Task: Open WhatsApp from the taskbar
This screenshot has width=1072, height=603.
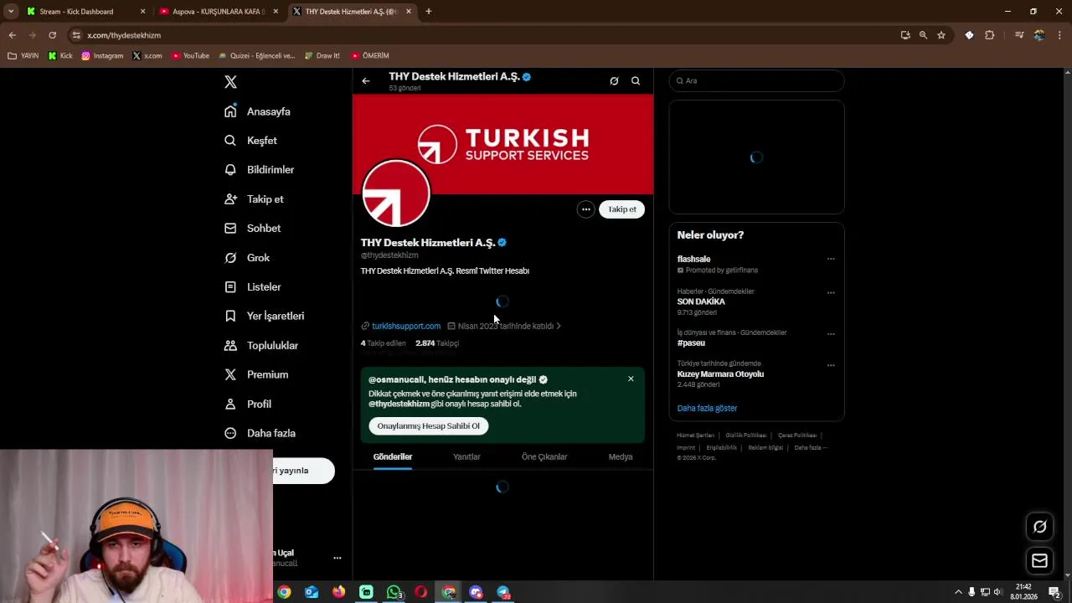Action: click(394, 592)
